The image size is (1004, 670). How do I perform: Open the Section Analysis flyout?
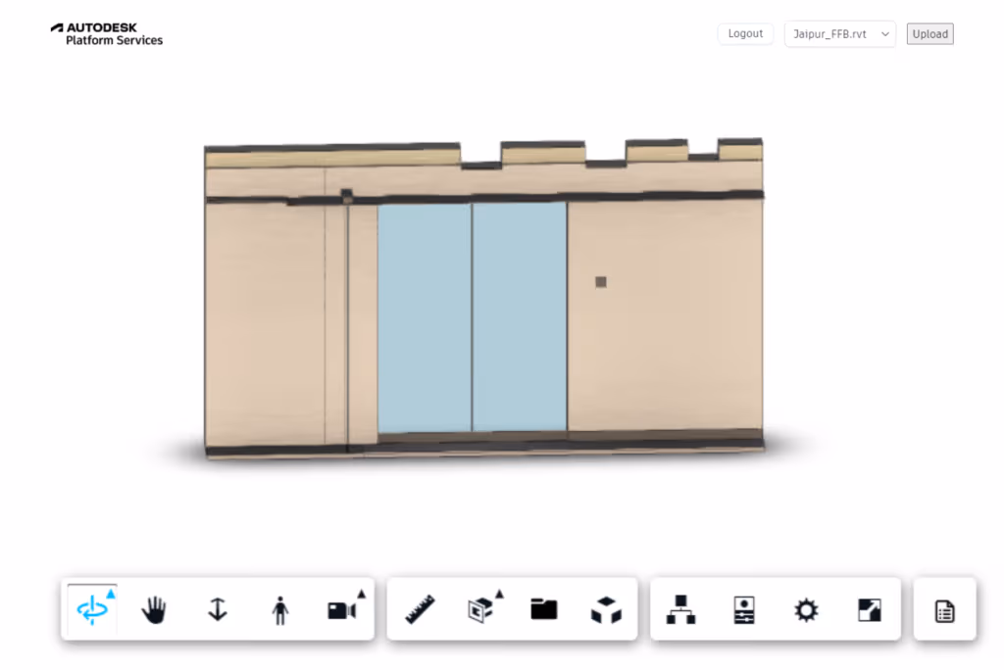(x=481, y=610)
